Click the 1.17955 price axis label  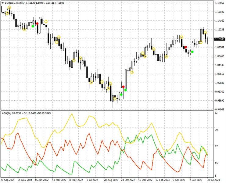click(x=220, y=3)
